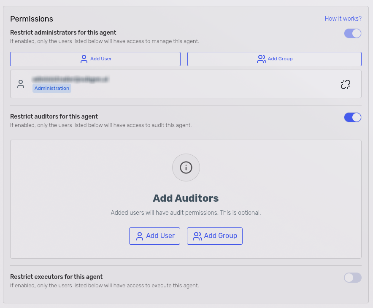This screenshot has height=308, width=373.
Task: Click the Administration role badge
Action: coord(51,88)
